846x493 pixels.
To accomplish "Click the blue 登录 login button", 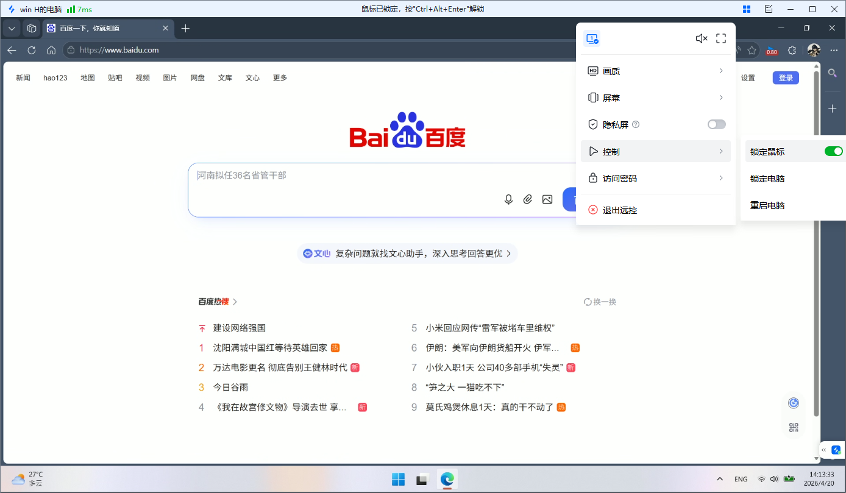I will 786,78.
